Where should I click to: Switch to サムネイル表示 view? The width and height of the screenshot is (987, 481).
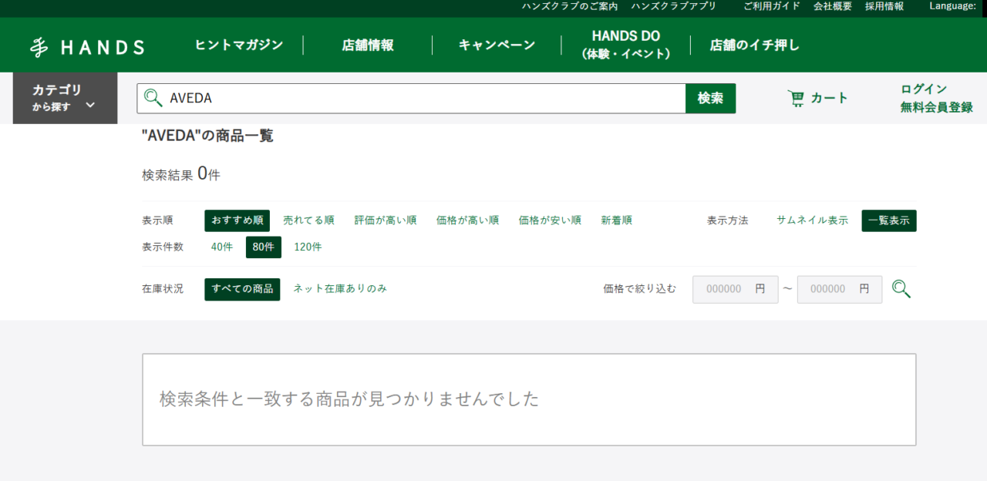(812, 220)
